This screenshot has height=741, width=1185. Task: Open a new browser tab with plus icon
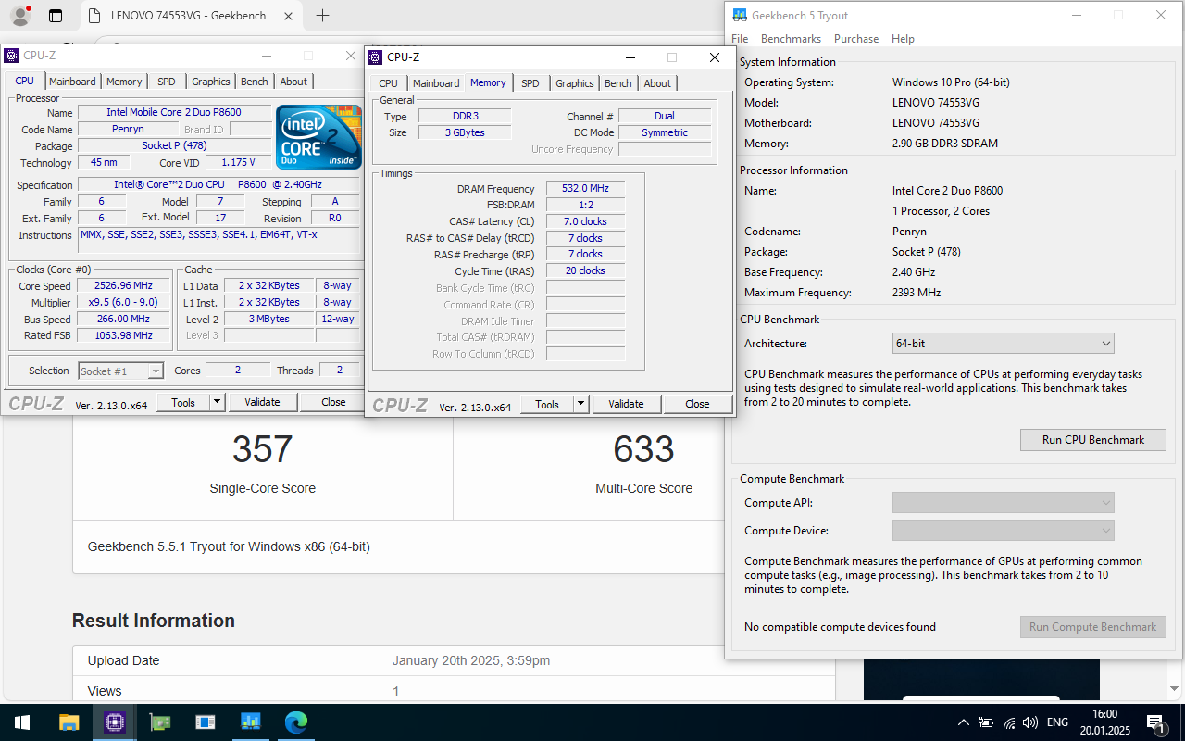click(322, 15)
